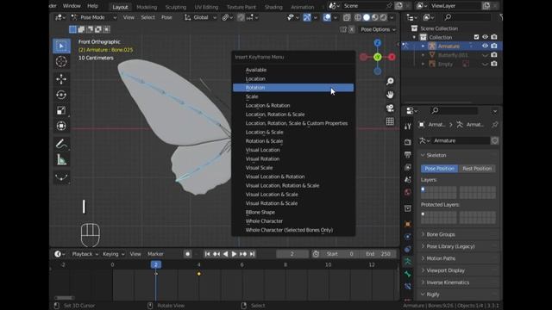Select the Measure tool
Screen dimensions: 552x310
click(x=61, y=159)
